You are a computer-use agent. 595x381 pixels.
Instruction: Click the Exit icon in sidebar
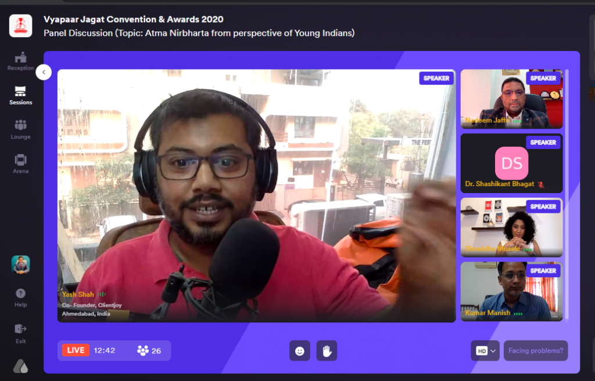[x=20, y=329]
